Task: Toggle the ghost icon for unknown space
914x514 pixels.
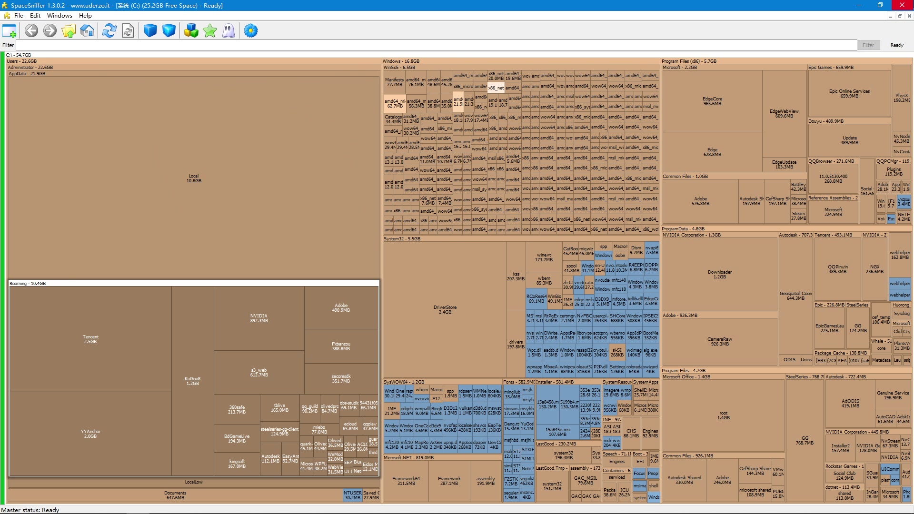Action: (228, 31)
